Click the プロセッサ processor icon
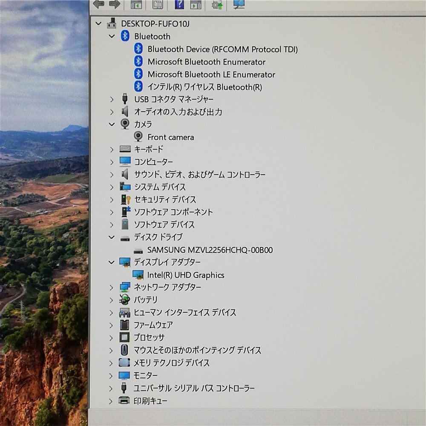The height and width of the screenshot is (426, 426). click(124, 337)
